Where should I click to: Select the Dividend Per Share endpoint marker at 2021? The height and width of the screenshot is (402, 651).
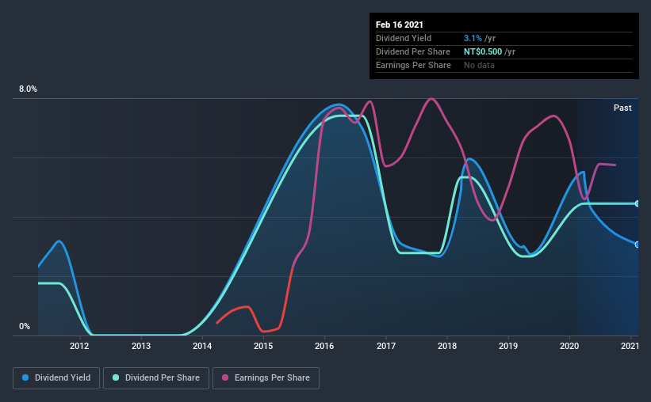click(638, 203)
